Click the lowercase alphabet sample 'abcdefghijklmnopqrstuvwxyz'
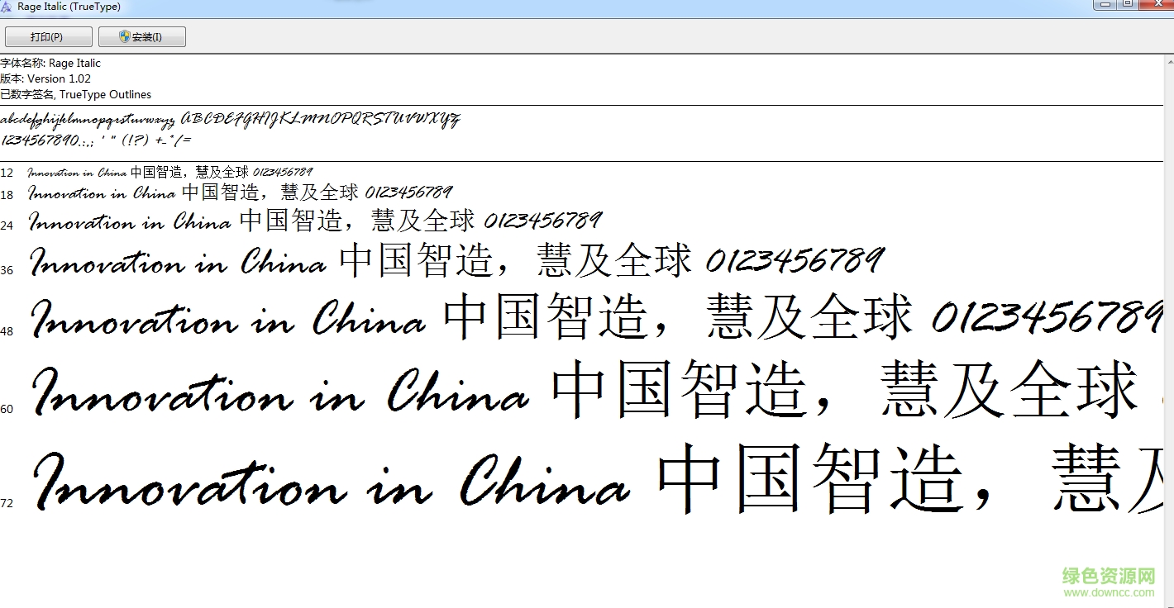This screenshot has width=1174, height=608. tap(88, 120)
